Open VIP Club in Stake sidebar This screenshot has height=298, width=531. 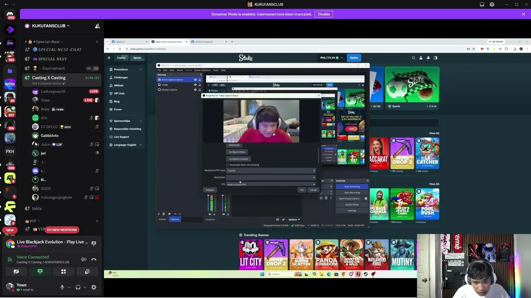point(119,94)
